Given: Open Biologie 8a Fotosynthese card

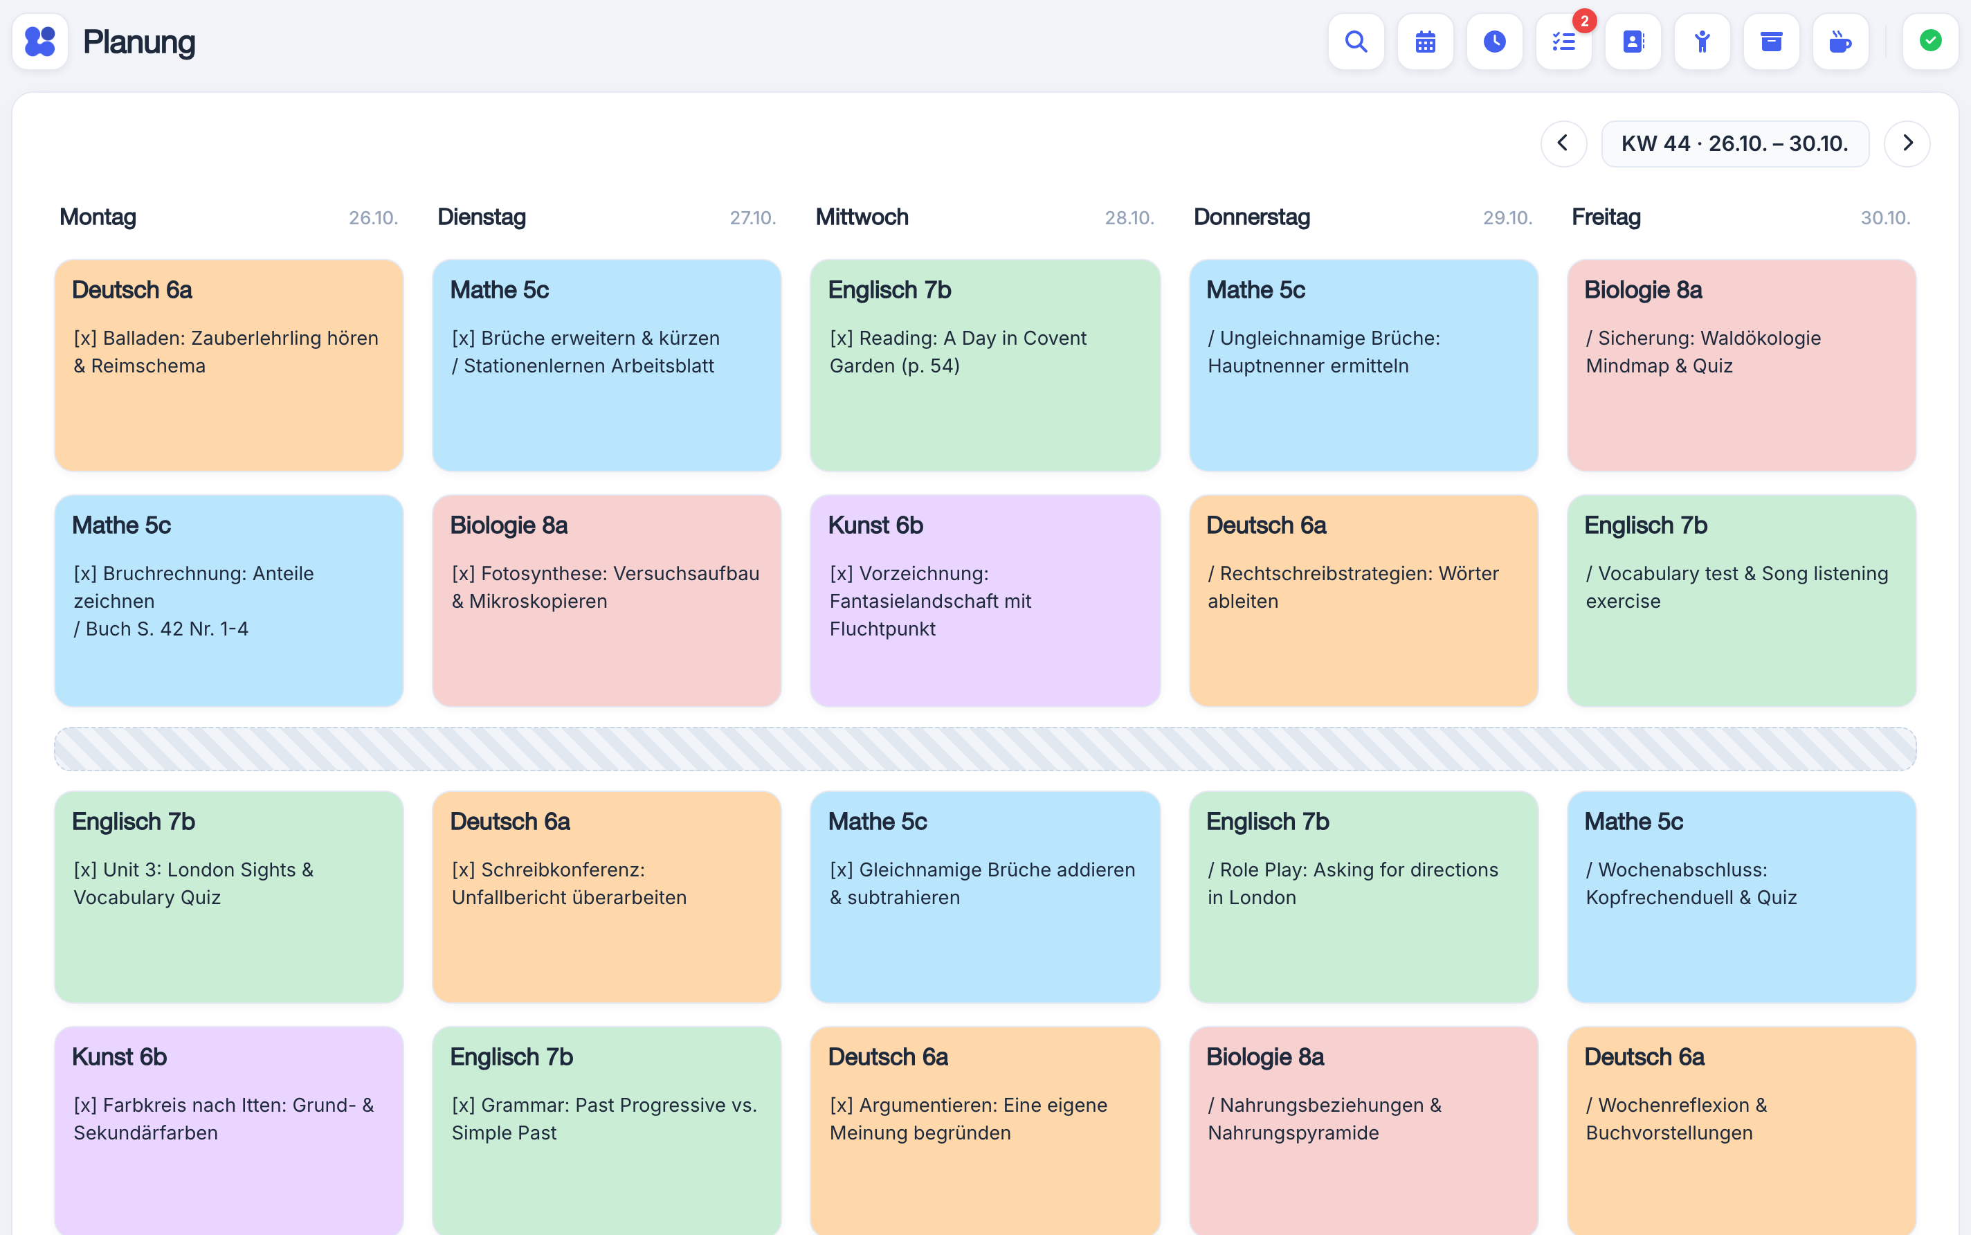Looking at the screenshot, I should click(607, 600).
